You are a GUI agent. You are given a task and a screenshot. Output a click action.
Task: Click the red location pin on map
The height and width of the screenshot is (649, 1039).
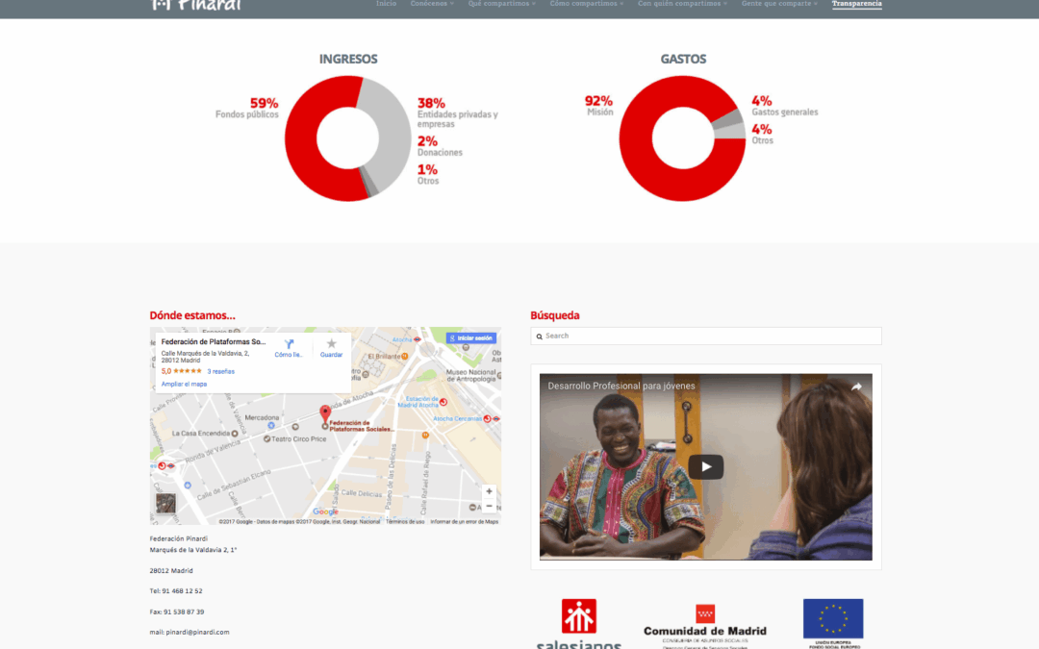[325, 413]
